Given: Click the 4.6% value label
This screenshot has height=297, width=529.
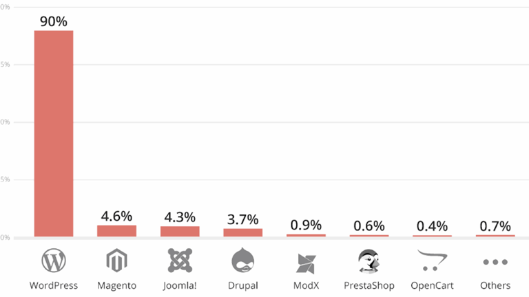Looking at the screenshot, I should pos(116,216).
